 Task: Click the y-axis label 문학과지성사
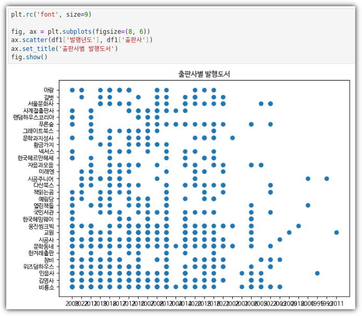click(39, 138)
